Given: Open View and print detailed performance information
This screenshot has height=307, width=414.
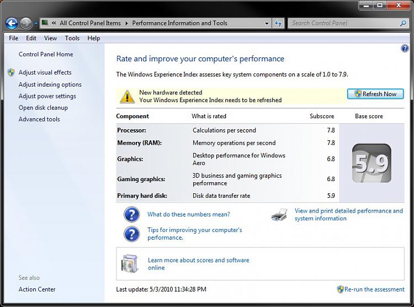Looking at the screenshot, I should (x=348, y=215).
